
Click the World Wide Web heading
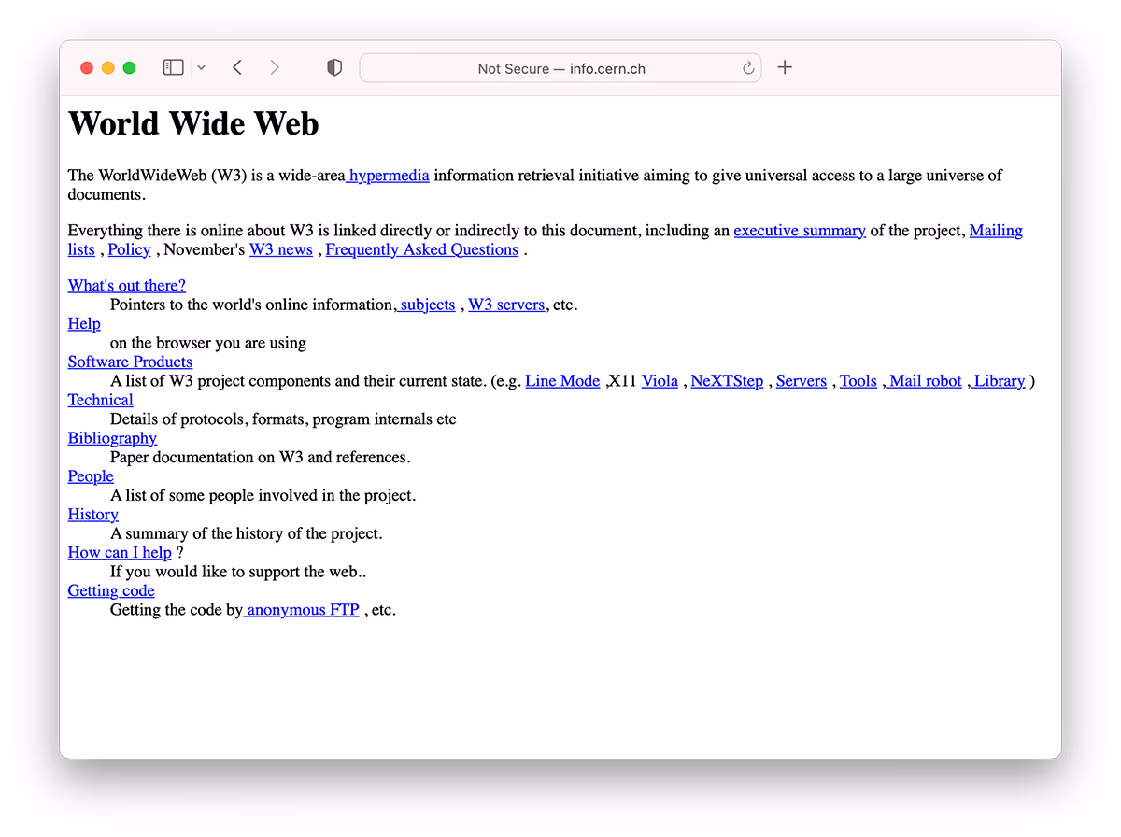click(x=193, y=123)
